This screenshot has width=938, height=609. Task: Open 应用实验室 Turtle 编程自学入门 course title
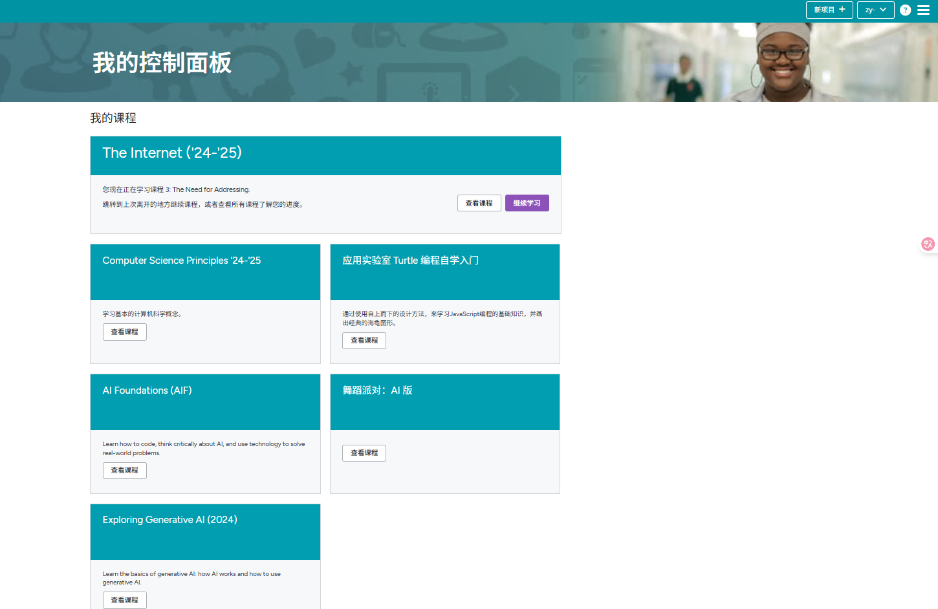click(411, 261)
